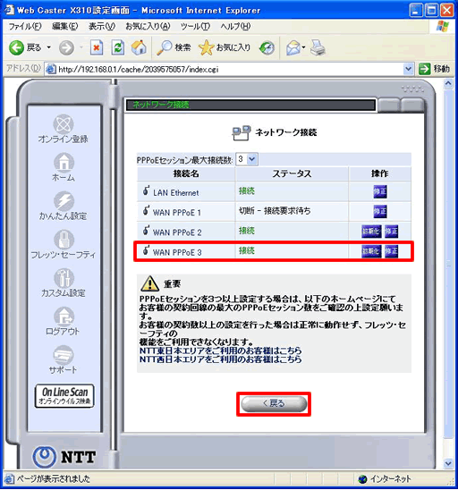
Task: Click the ＜戻る back button
Action: click(274, 404)
